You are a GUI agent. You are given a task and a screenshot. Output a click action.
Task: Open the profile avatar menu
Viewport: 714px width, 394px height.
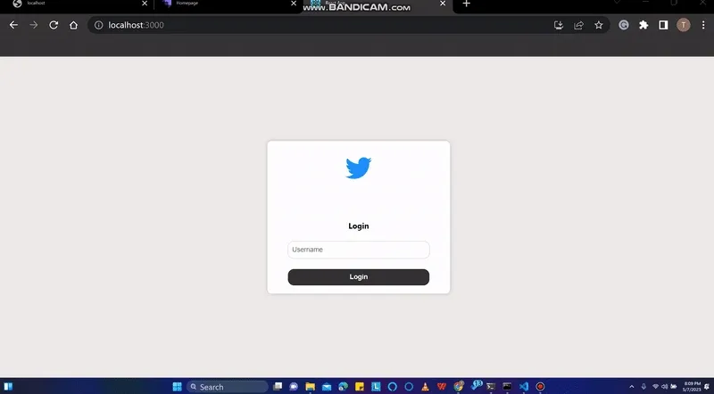point(684,25)
